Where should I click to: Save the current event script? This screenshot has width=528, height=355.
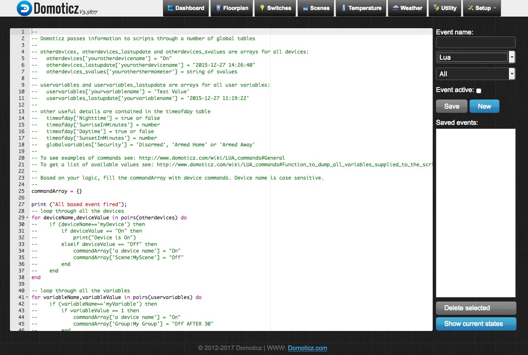point(451,106)
